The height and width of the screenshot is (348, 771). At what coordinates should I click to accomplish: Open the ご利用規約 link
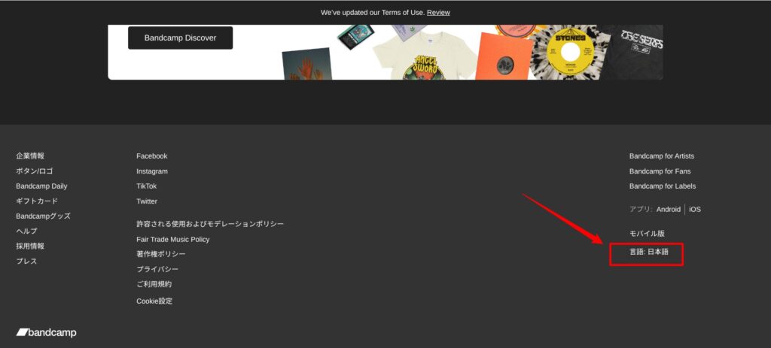tap(154, 284)
